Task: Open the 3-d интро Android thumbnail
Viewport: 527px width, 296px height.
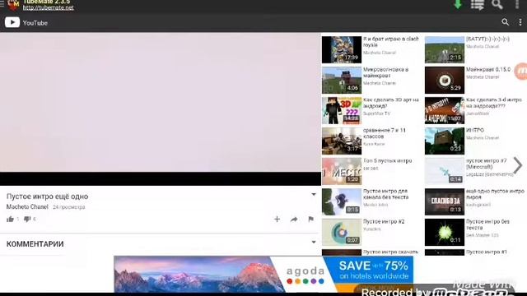Action: coord(445,111)
